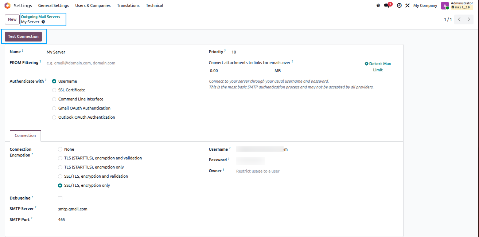Open the debug bug icon menu

click(378, 5)
